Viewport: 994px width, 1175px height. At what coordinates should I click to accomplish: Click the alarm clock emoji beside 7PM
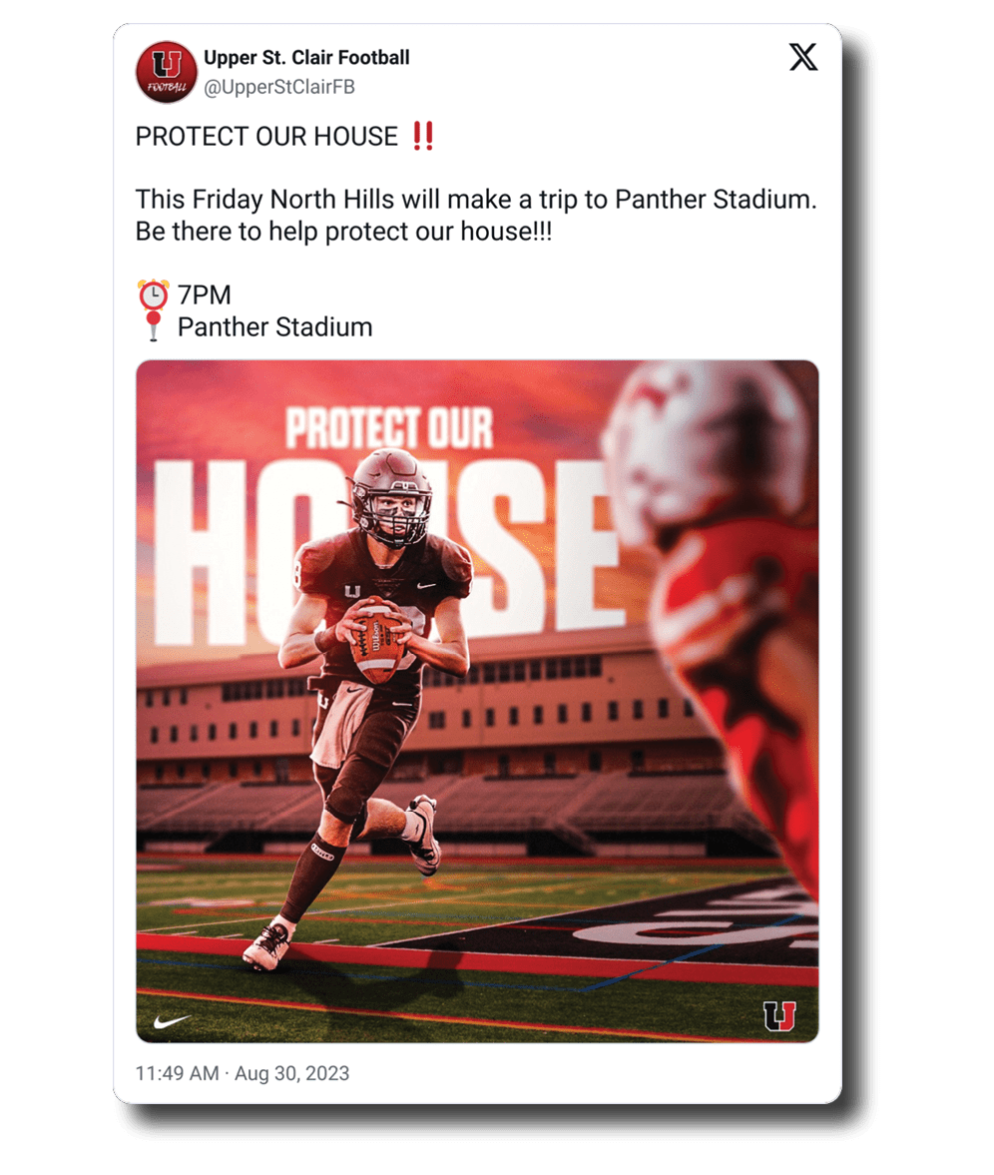coord(153,294)
